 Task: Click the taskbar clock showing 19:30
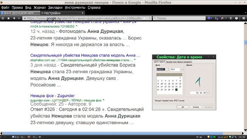point(241,137)
